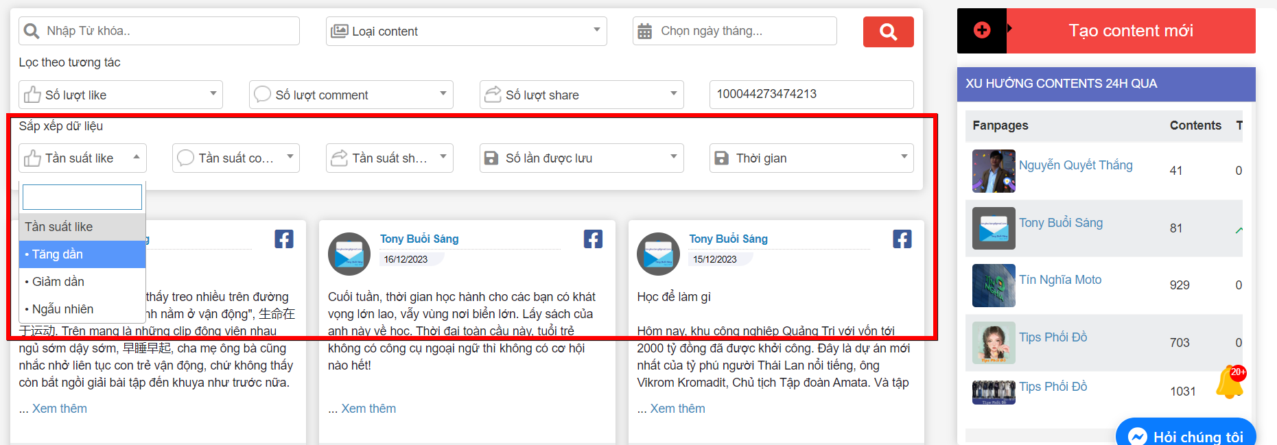
Task: Open 'Tín Nghĩa Moto' fanpage link
Action: [1060, 280]
